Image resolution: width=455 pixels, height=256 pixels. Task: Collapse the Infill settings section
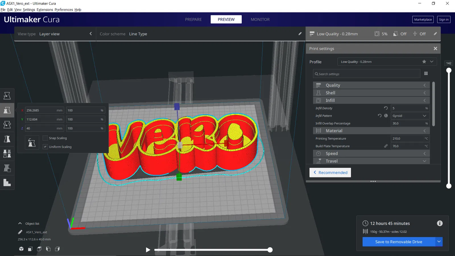371,100
